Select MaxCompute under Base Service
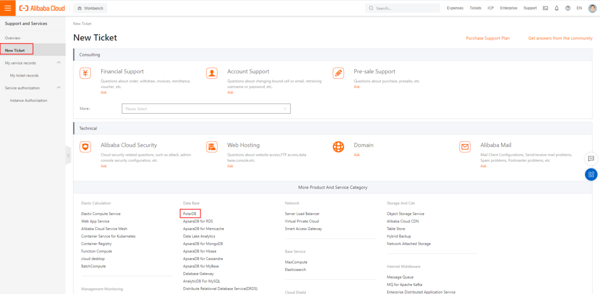 click(x=296, y=262)
